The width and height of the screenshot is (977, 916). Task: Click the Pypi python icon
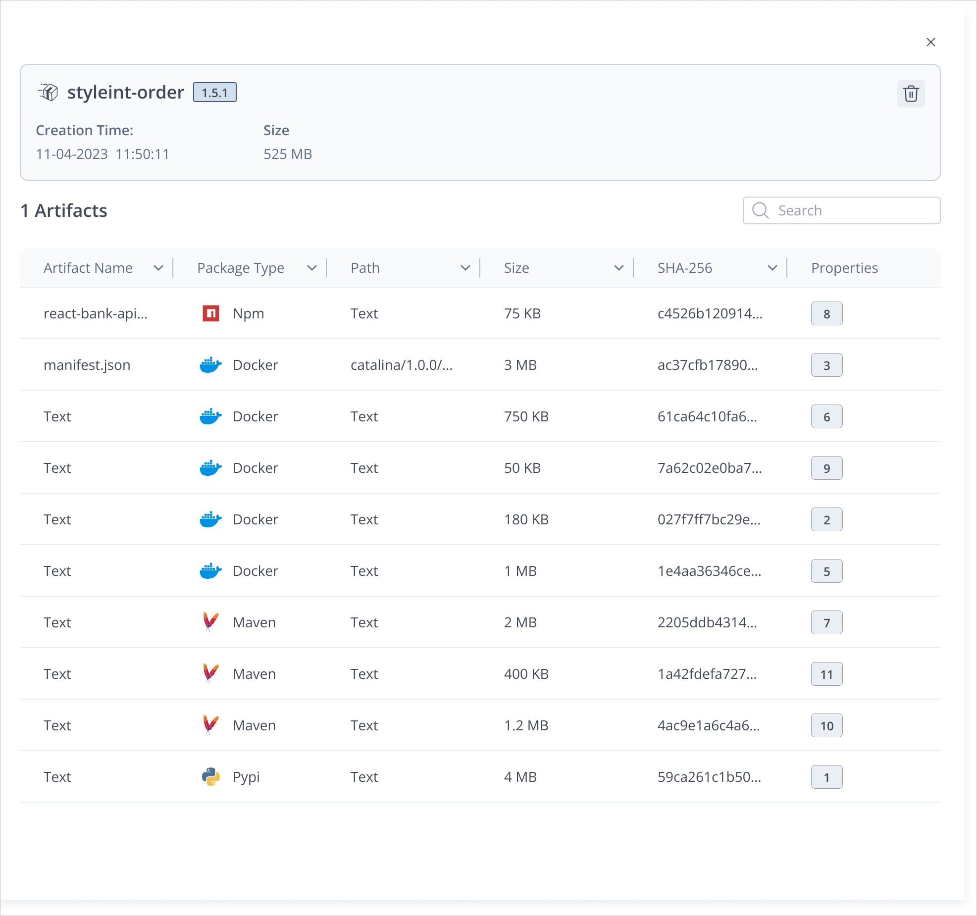210,777
